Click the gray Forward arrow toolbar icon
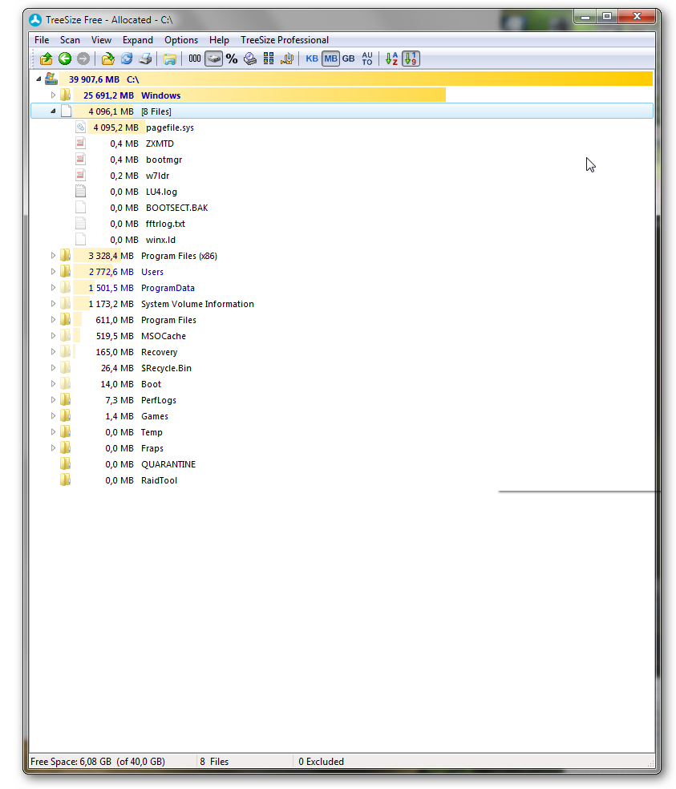 pos(83,59)
